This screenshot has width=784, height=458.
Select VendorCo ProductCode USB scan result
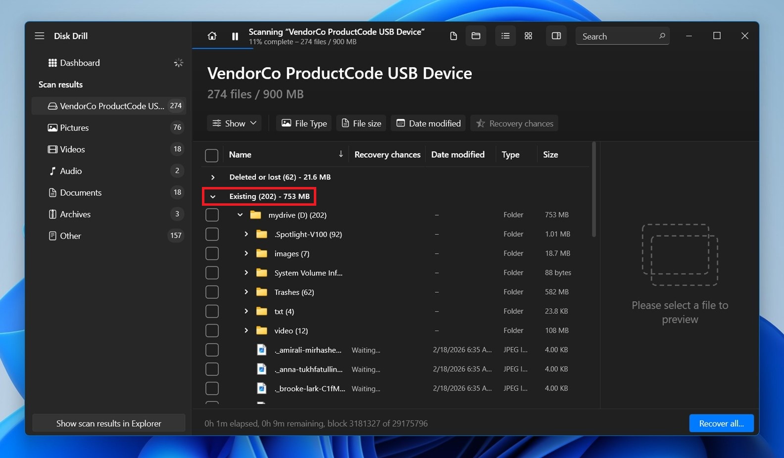tap(109, 106)
